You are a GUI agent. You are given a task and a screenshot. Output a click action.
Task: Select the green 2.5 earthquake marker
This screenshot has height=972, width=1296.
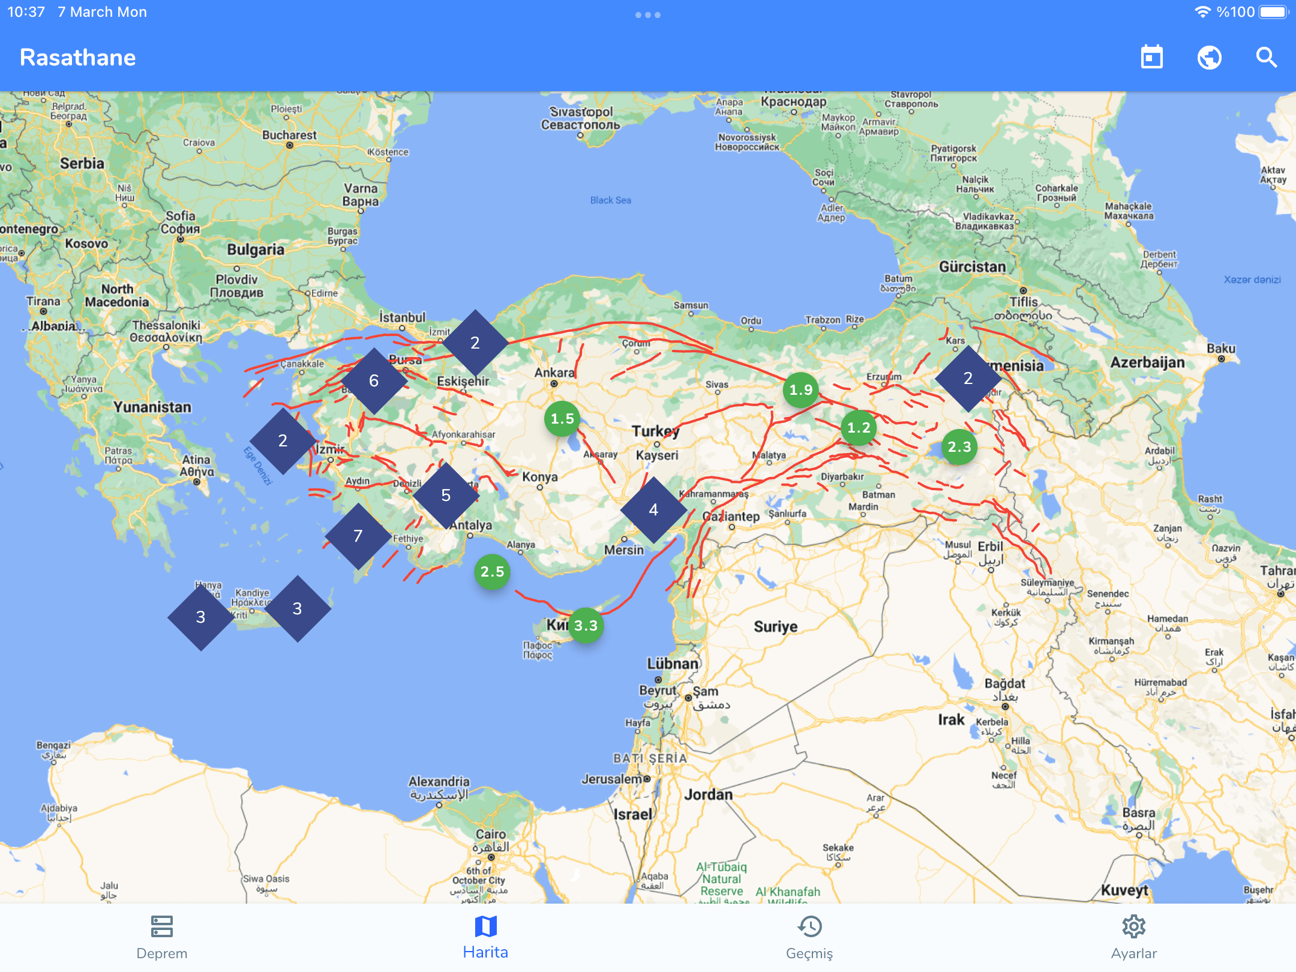492,571
